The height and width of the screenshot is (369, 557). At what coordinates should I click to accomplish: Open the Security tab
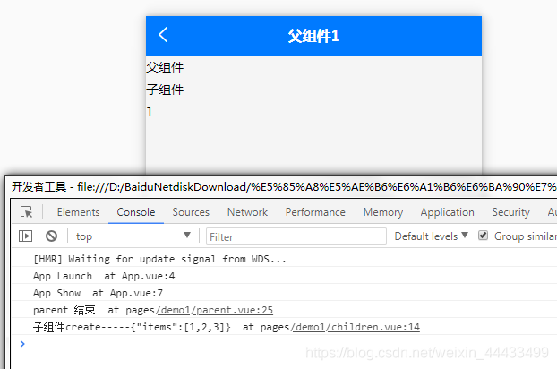tap(510, 212)
